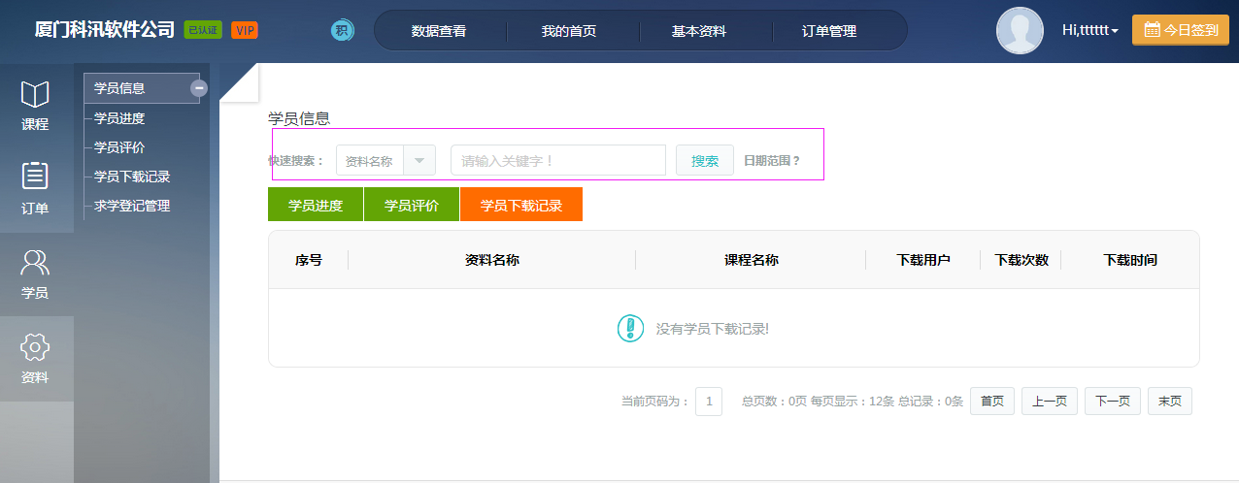The width and height of the screenshot is (1239, 483).
Task: Click the user avatar picture
Action: [1020, 30]
